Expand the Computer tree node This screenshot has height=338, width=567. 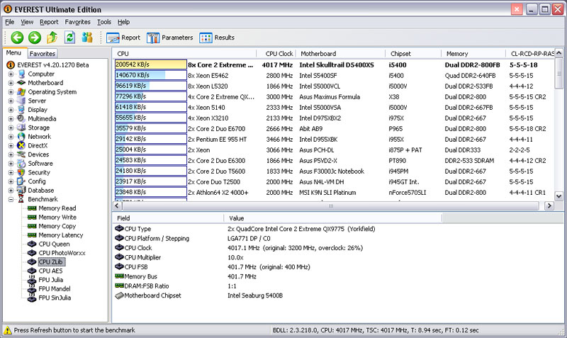pos(11,74)
